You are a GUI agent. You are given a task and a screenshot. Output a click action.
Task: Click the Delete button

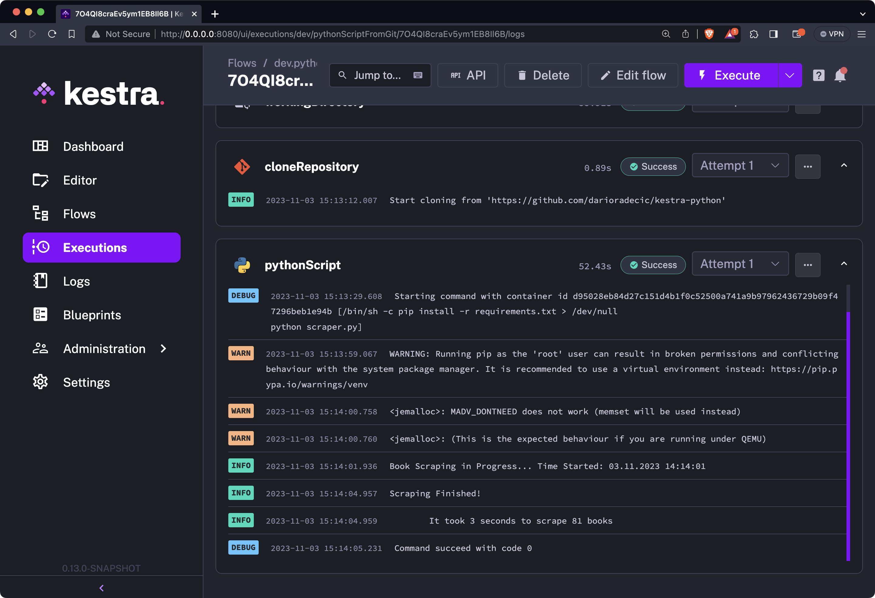tap(543, 75)
